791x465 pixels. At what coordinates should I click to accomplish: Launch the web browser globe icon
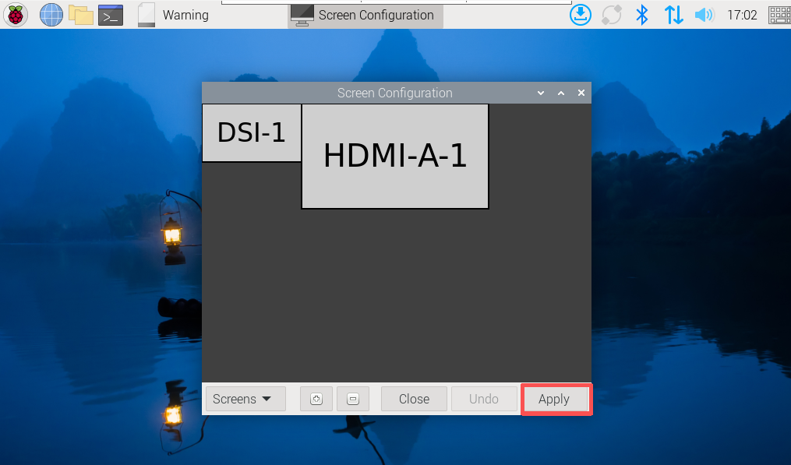[x=51, y=14]
